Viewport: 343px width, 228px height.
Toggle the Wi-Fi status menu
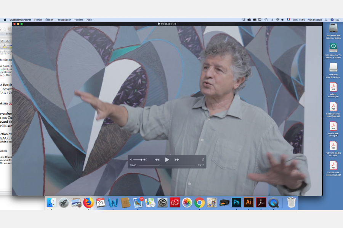click(x=277, y=20)
